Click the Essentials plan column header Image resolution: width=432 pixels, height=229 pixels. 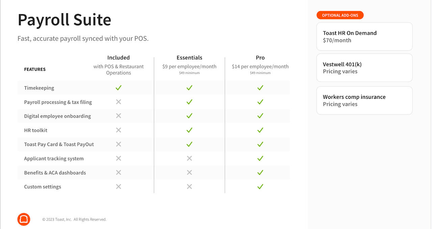tap(189, 58)
